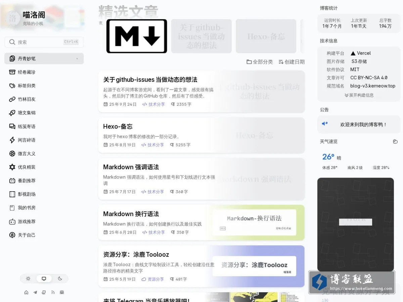Open 纸笺寄语 message board

pos(44,127)
